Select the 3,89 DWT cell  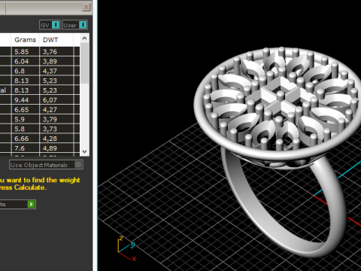coord(56,61)
